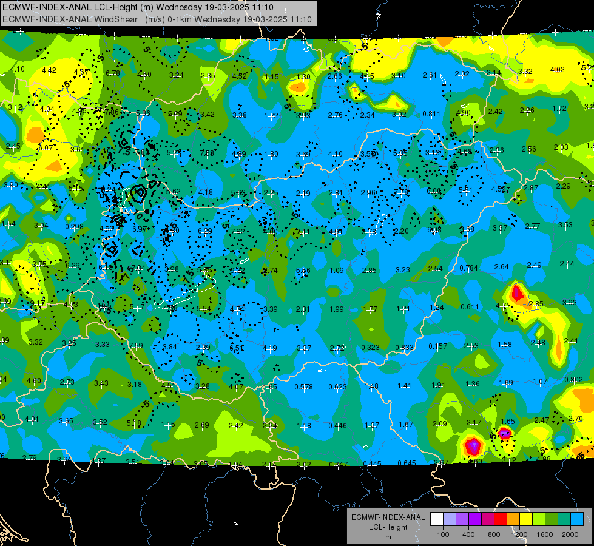This screenshot has width=594, height=546.
Task: Click the wind shear value 4.02
Action: [557, 70]
